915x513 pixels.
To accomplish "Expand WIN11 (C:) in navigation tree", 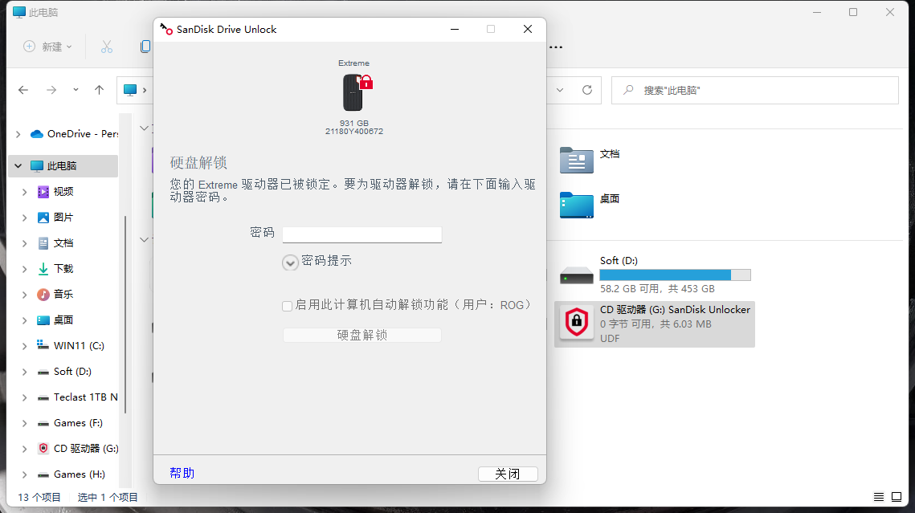I will tap(25, 346).
